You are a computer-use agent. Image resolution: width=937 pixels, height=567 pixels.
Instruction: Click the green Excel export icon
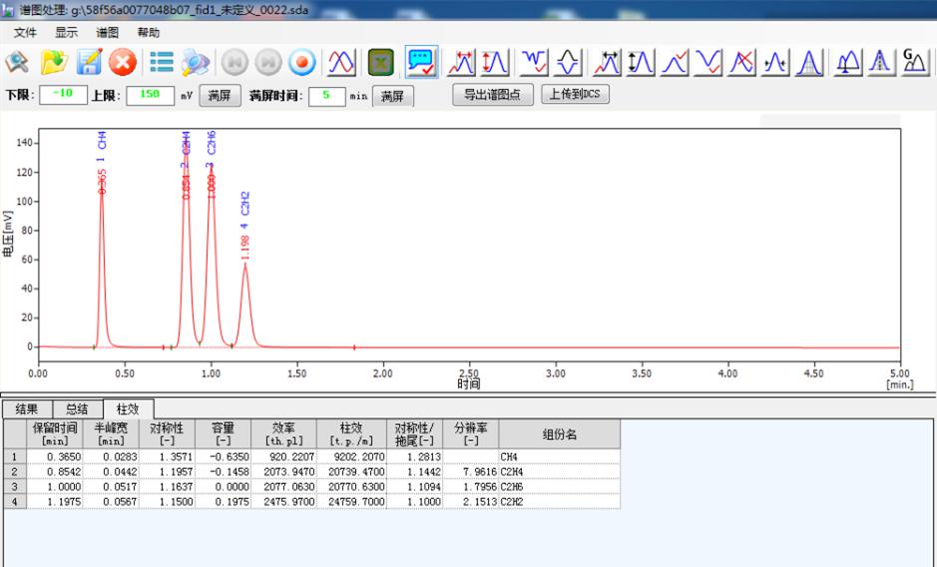tap(379, 63)
